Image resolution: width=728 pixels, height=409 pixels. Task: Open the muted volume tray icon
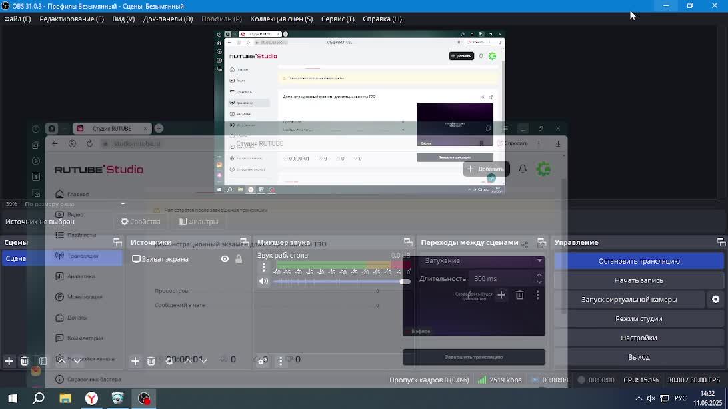[651, 398]
